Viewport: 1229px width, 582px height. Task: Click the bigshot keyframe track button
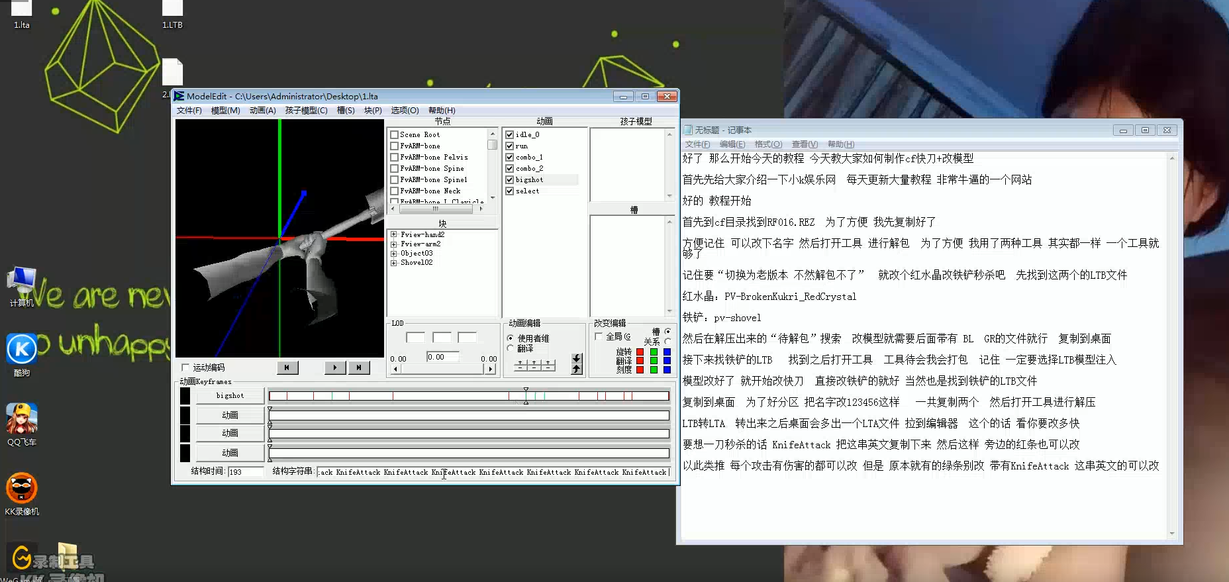pos(230,396)
